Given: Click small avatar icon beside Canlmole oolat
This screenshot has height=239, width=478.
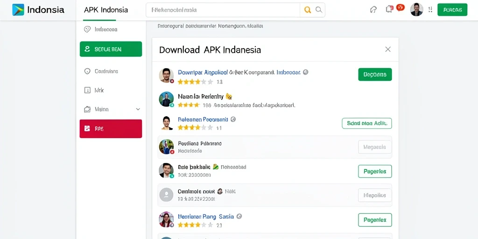Looking at the screenshot, I should pyautogui.click(x=220, y=191).
